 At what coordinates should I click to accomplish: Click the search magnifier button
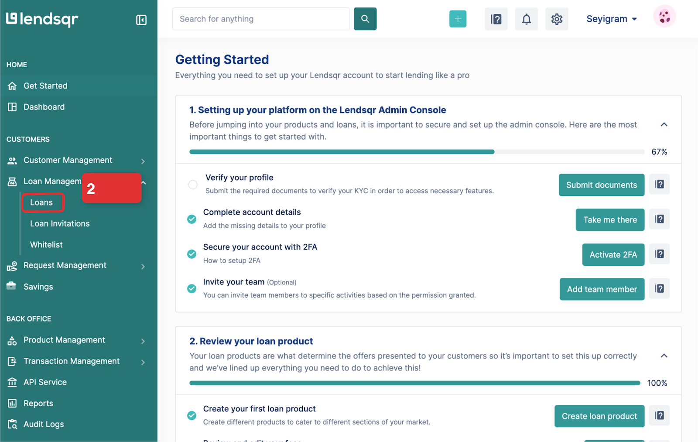tap(365, 19)
